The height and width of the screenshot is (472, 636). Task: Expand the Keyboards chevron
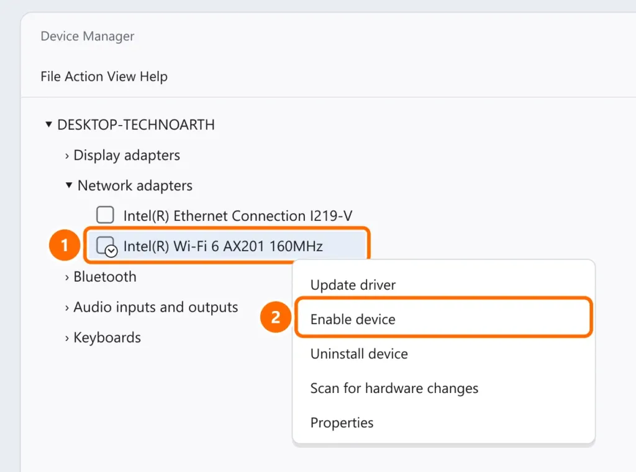click(x=67, y=338)
